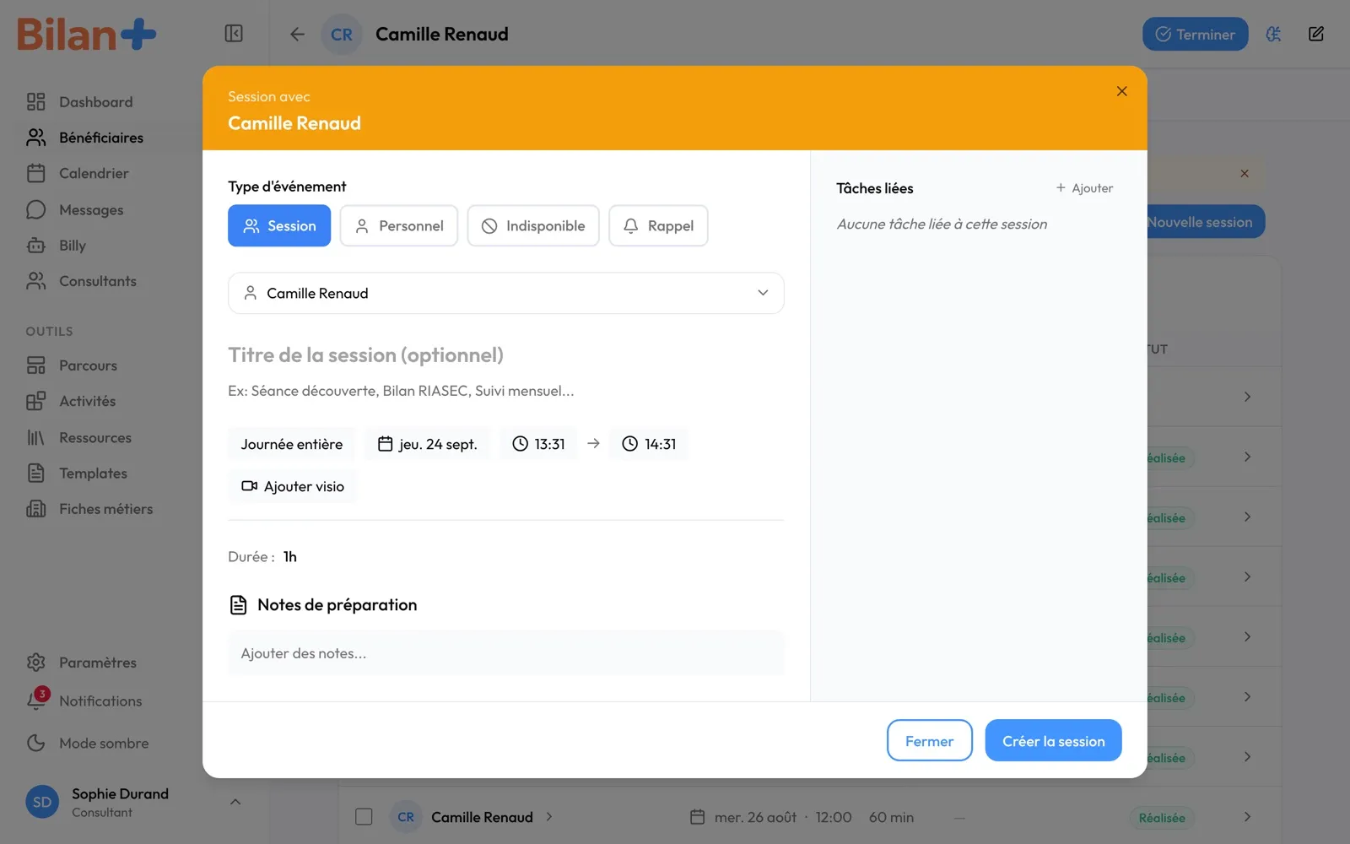Click the CR avatar in the header
Screen dimensions: 1350x844
(342, 35)
